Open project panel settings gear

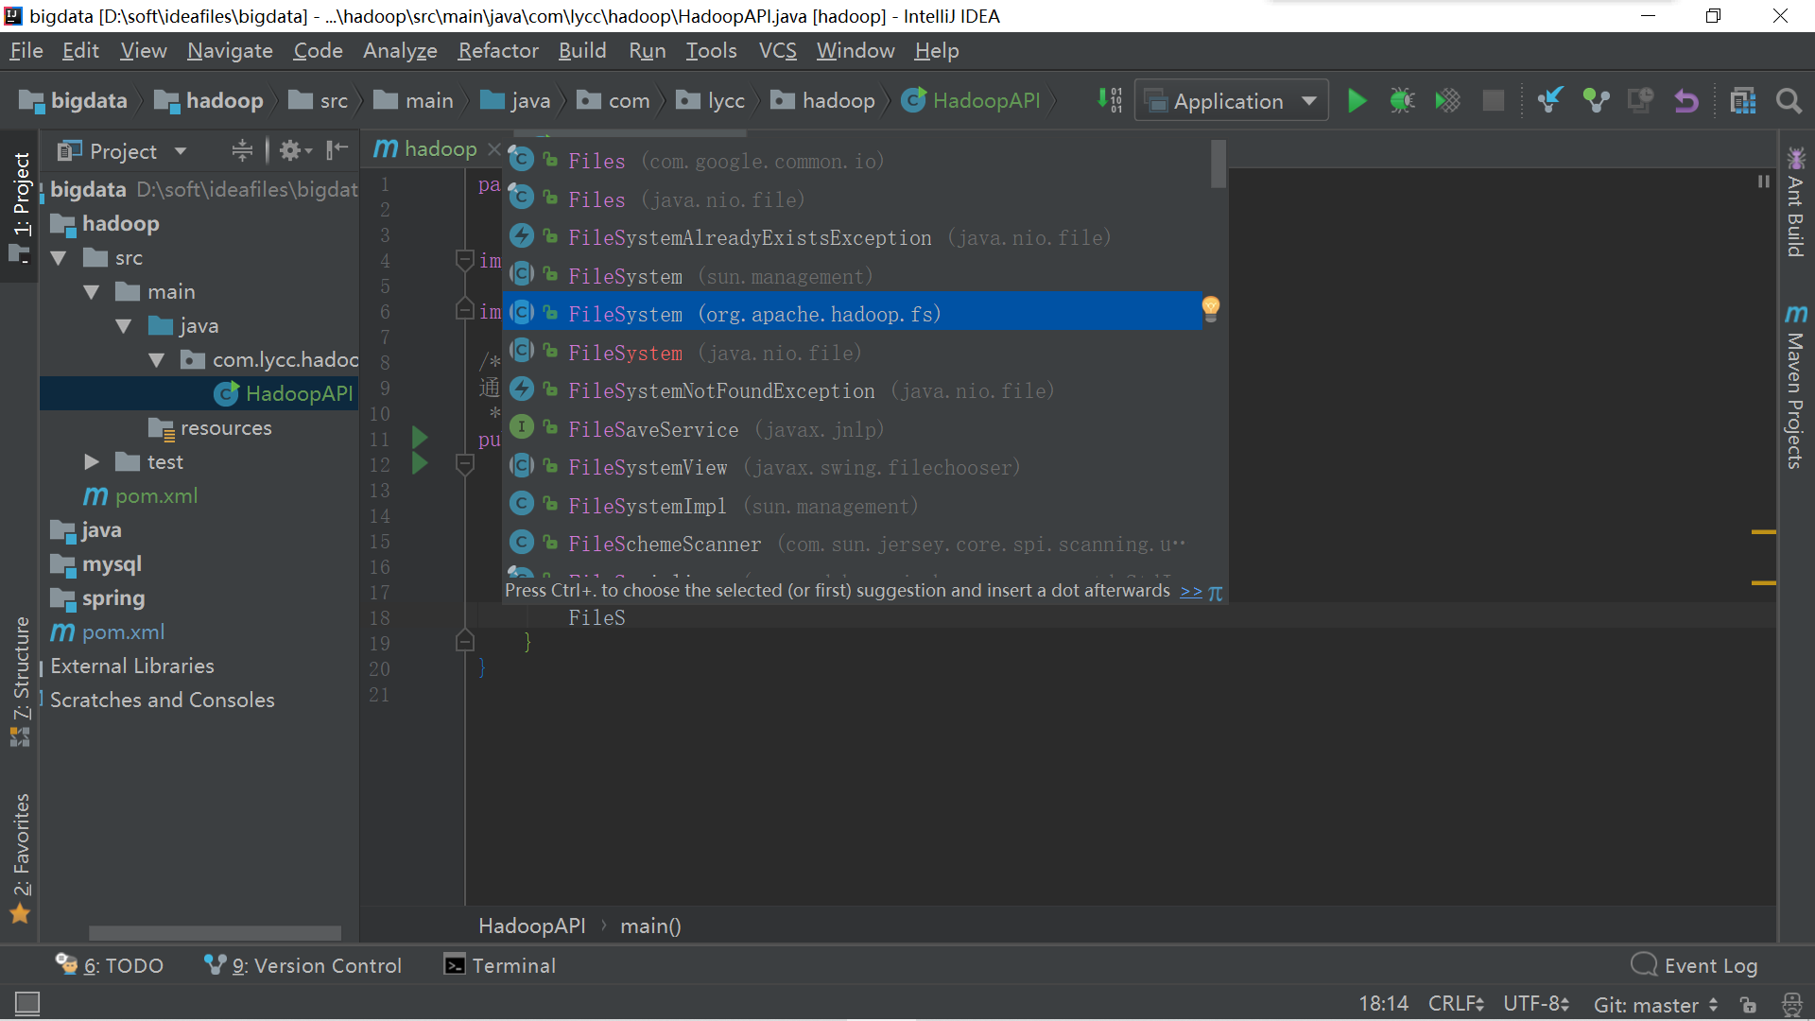[291, 150]
